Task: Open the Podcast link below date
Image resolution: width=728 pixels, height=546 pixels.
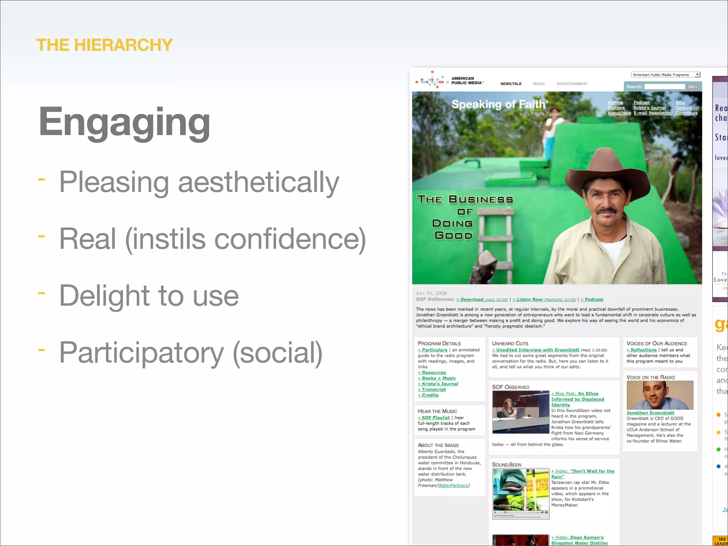Action: (592, 299)
